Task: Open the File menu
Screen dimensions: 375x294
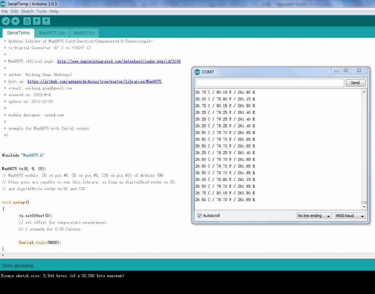Action: coord(4,11)
